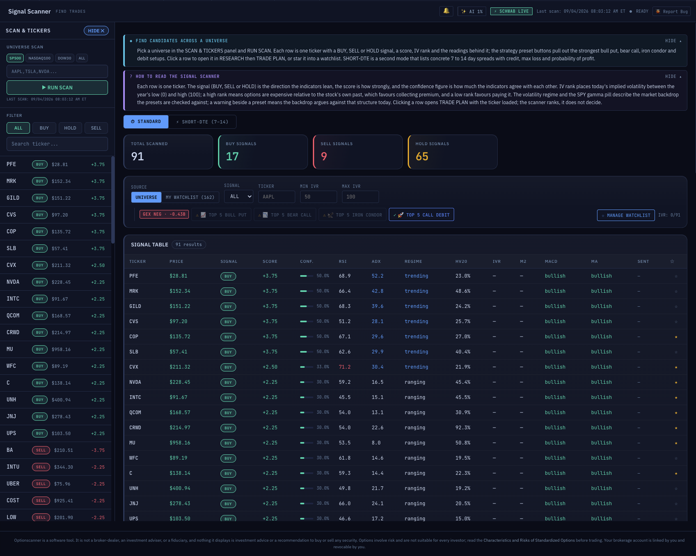Open the notifications bell icon

point(446,11)
